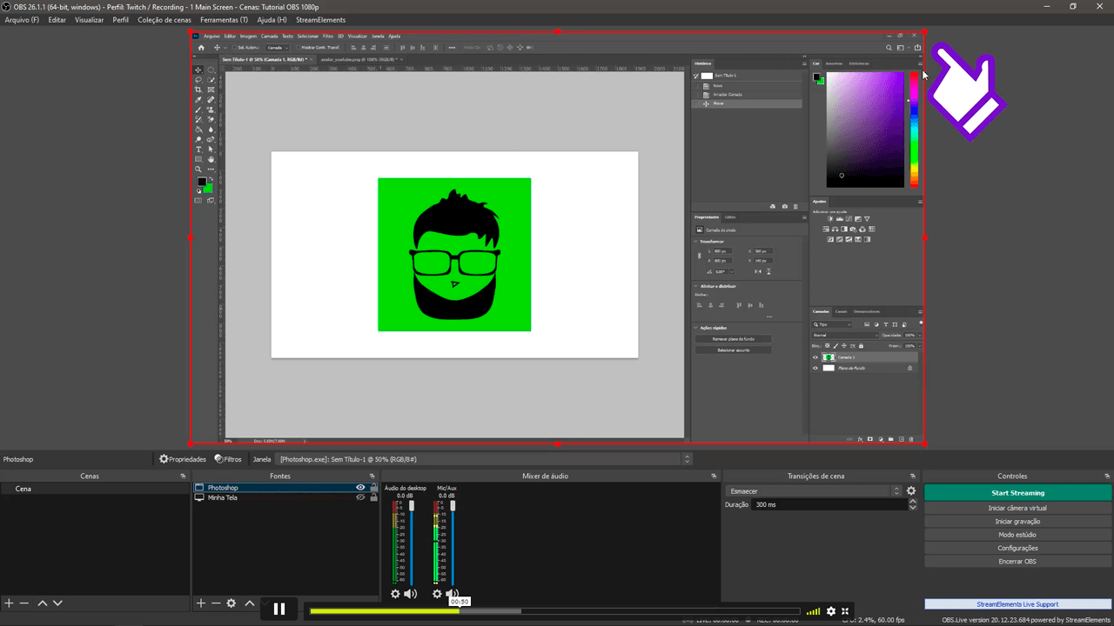The width and height of the screenshot is (1114, 626).
Task: Pause the video playback
Action: pos(279,609)
